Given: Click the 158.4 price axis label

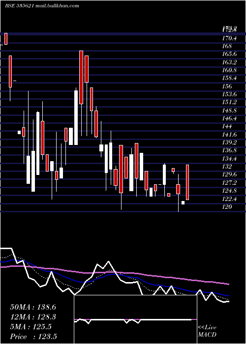Looking at the screenshot, I should [229, 79].
